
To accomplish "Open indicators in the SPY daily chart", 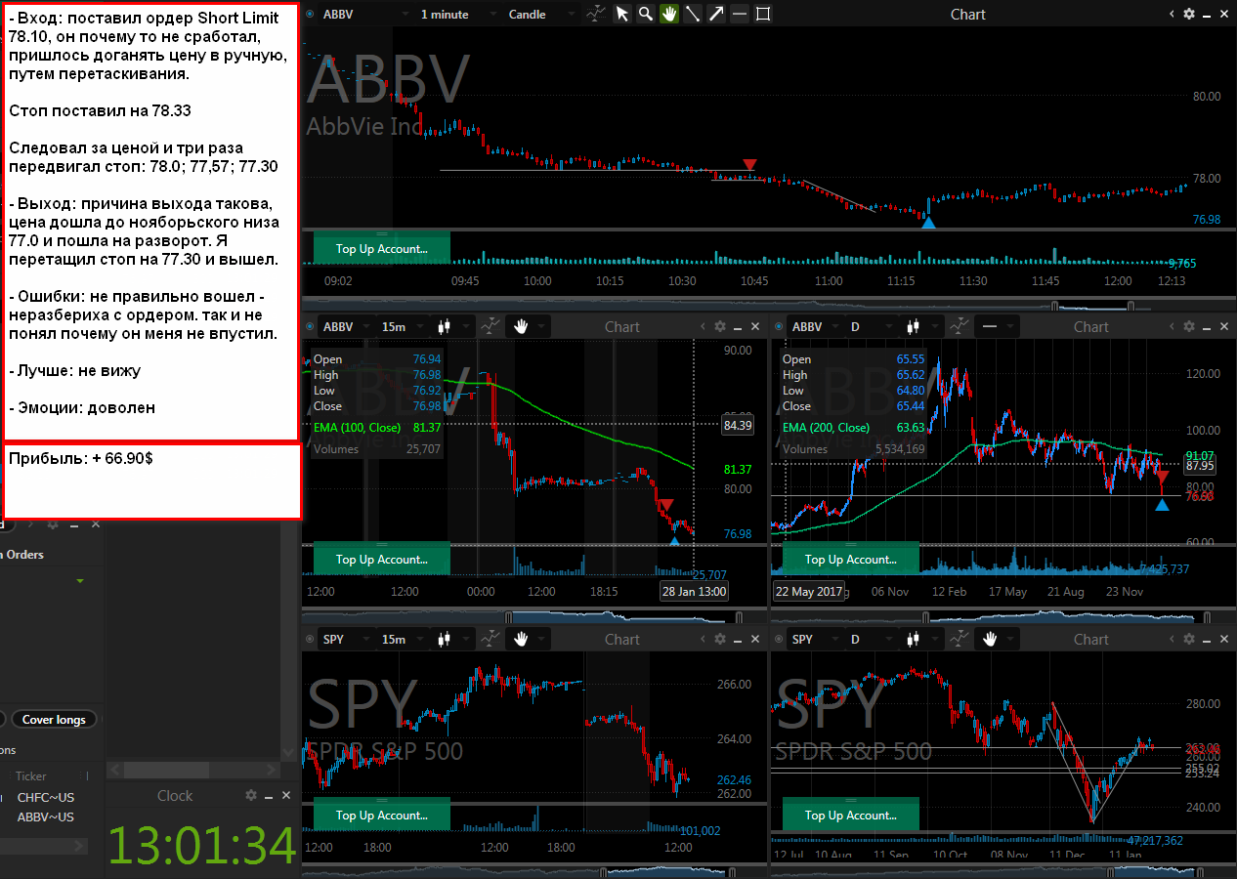I will click(960, 639).
